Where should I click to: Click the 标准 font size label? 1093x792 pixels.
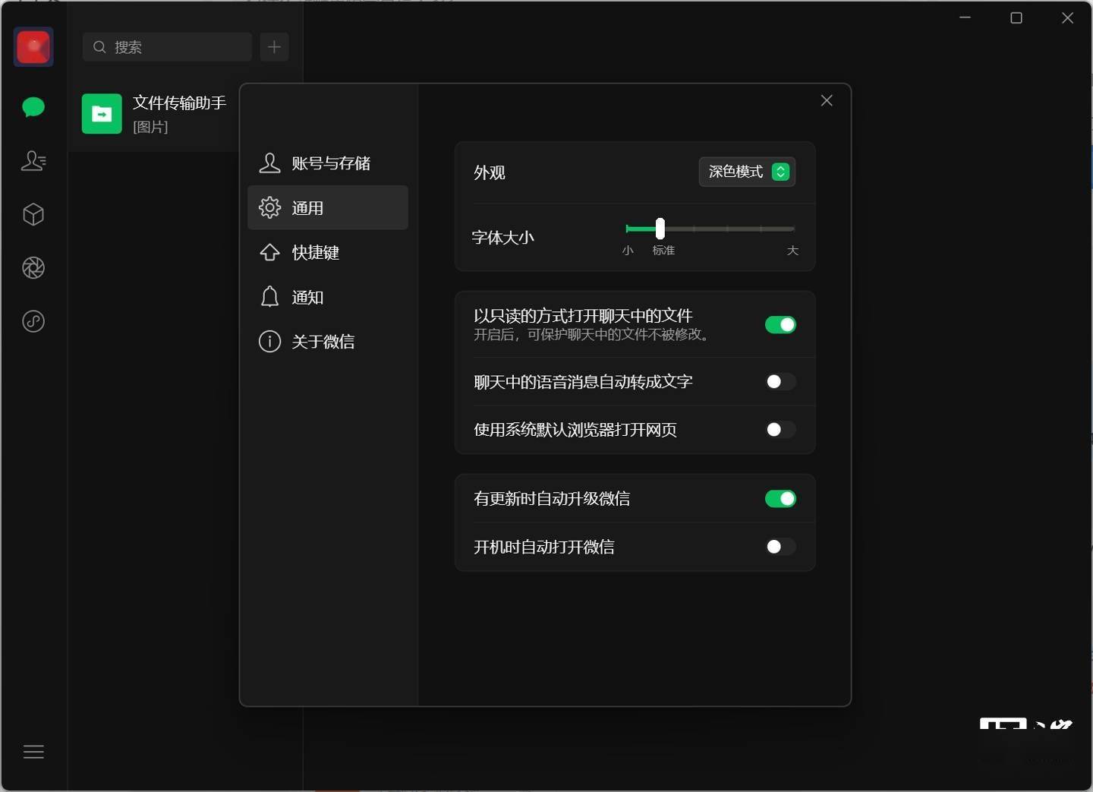[663, 251]
